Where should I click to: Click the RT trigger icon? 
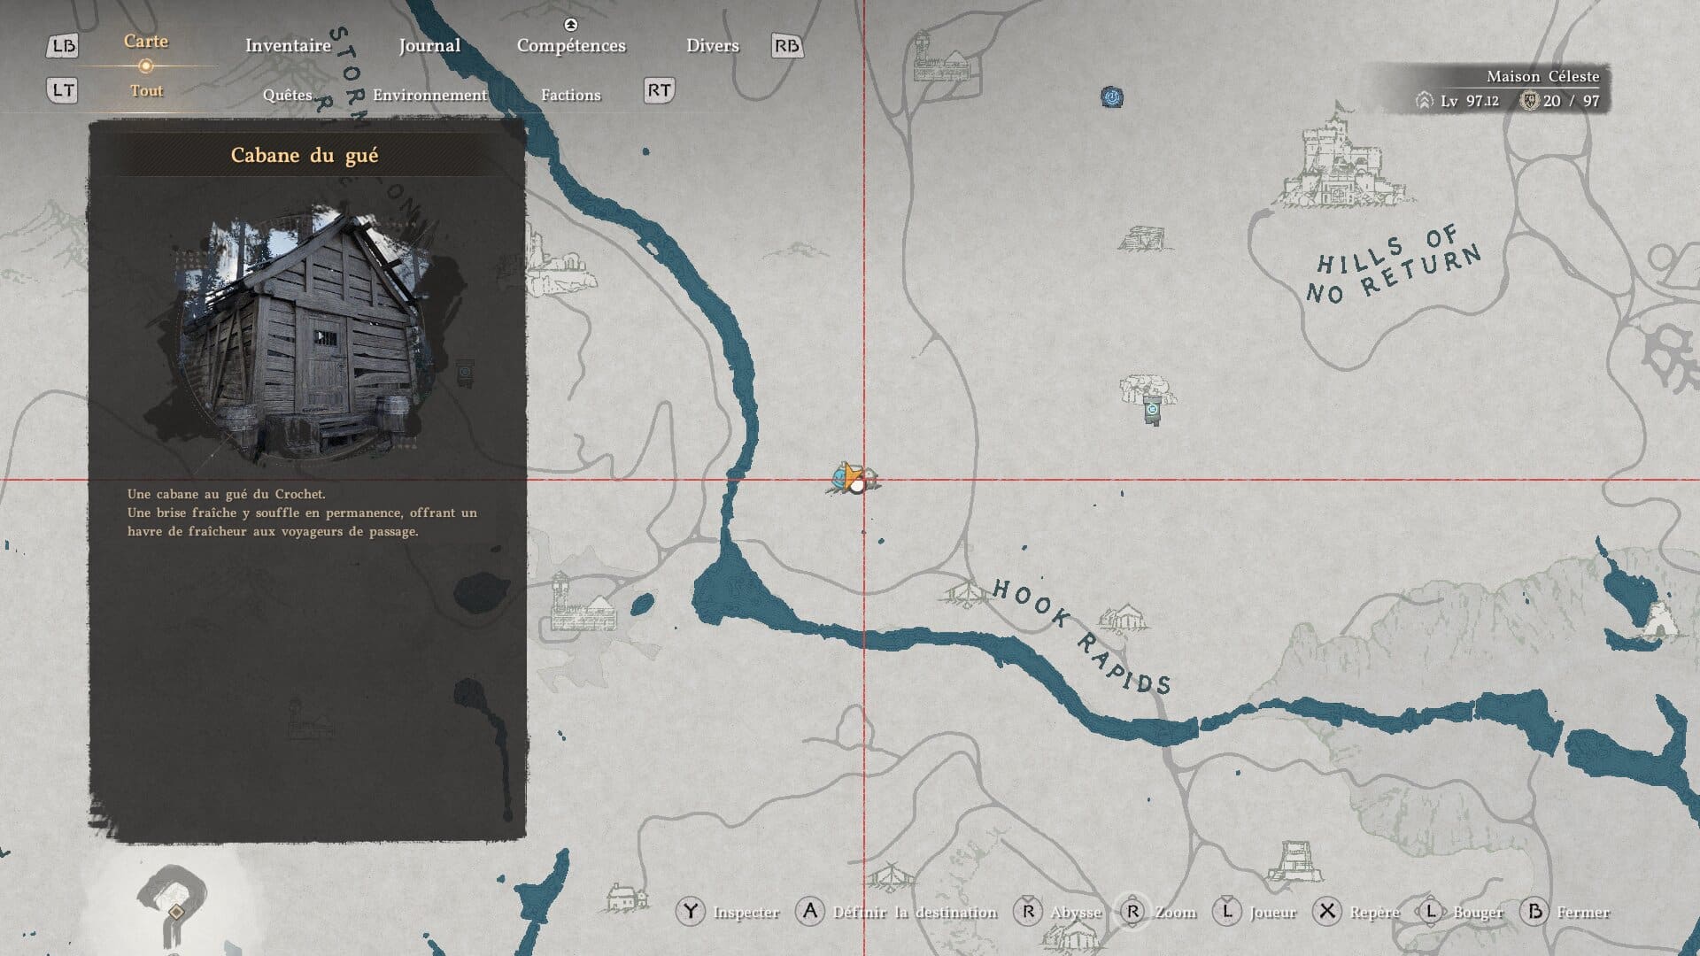tap(659, 90)
